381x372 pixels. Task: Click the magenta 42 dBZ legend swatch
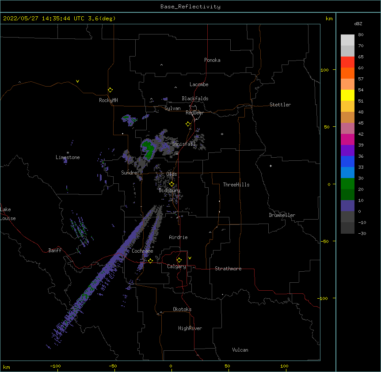pos(347,139)
